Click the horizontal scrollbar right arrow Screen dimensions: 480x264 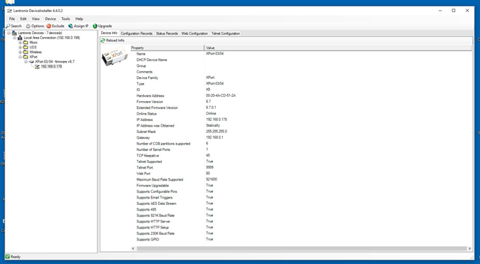pyautogui.click(x=469, y=249)
